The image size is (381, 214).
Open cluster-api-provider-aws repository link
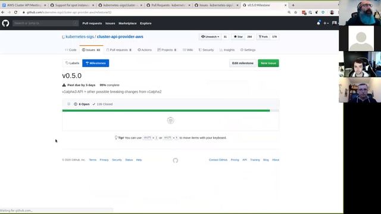coord(120,37)
